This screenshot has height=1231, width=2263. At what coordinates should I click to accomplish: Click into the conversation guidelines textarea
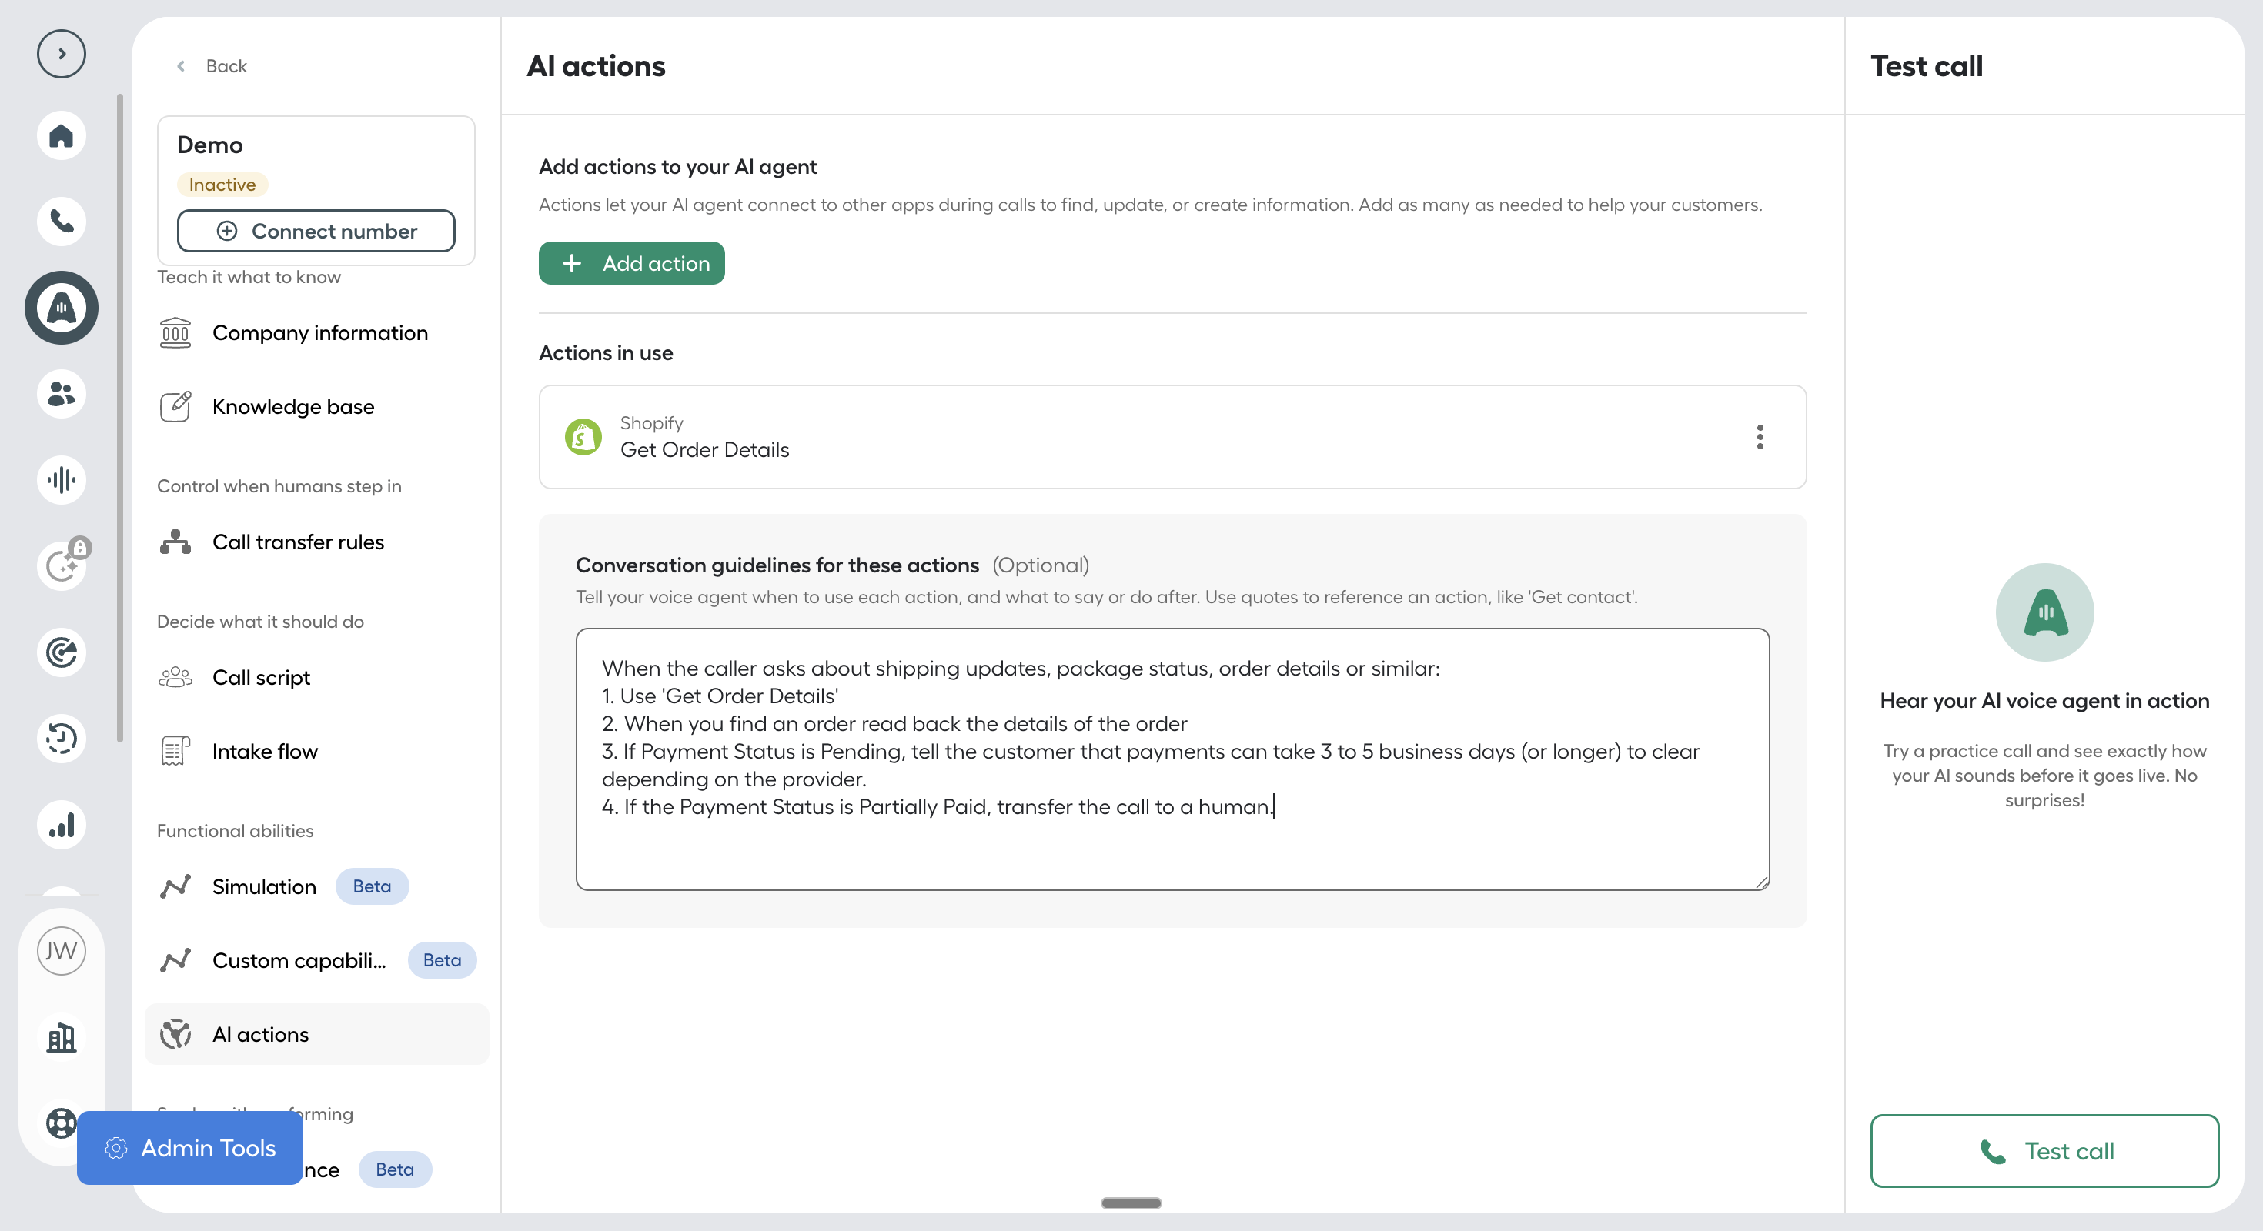pyautogui.click(x=1172, y=759)
